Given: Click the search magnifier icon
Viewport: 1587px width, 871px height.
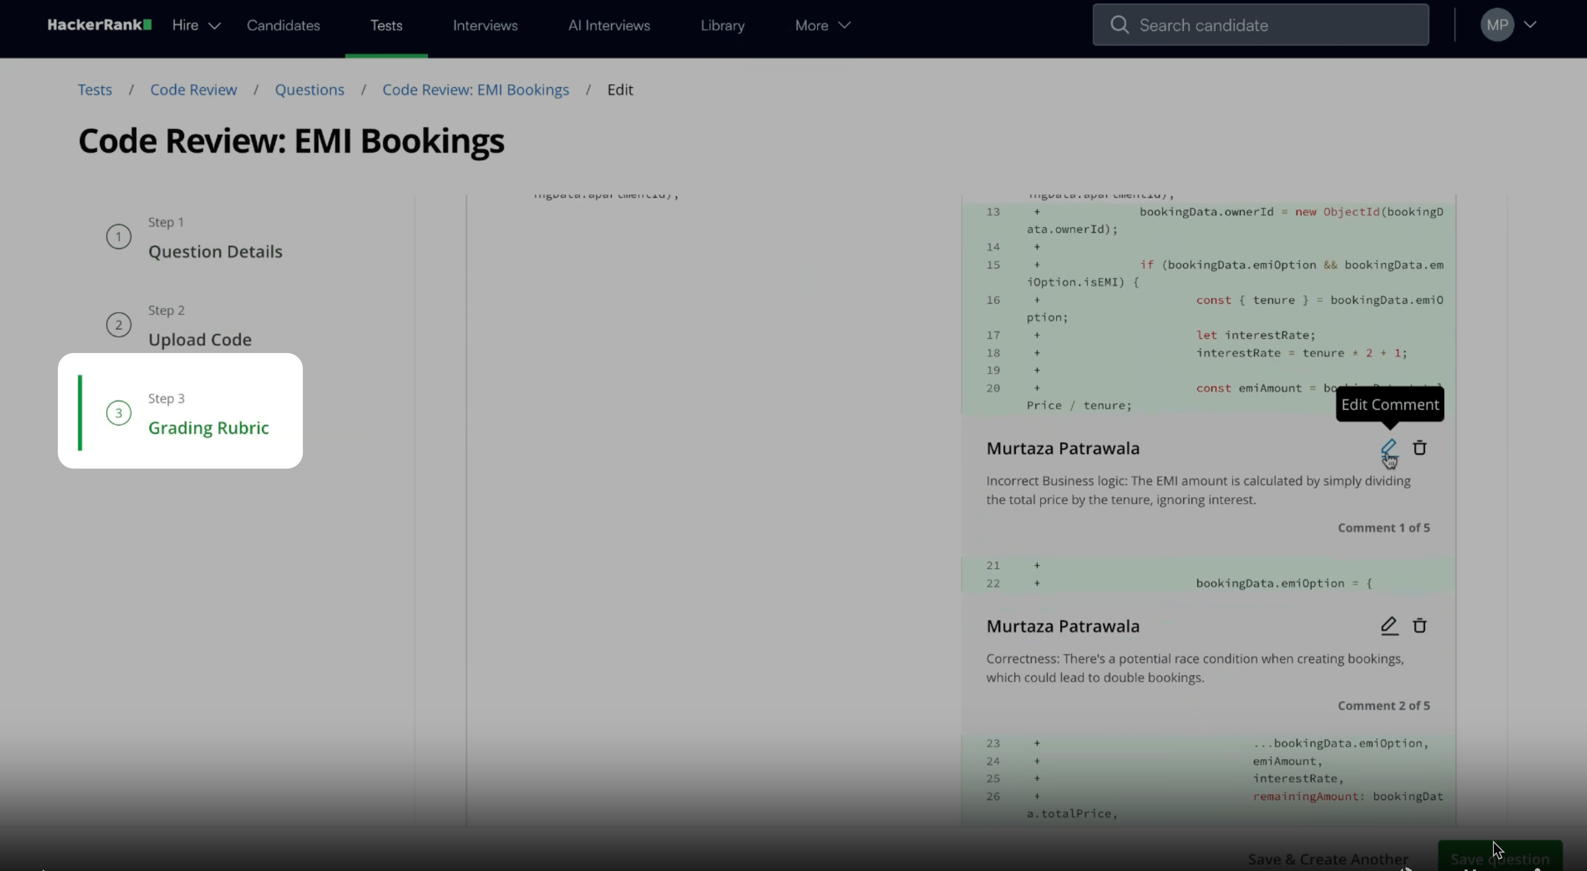Looking at the screenshot, I should click(1119, 25).
